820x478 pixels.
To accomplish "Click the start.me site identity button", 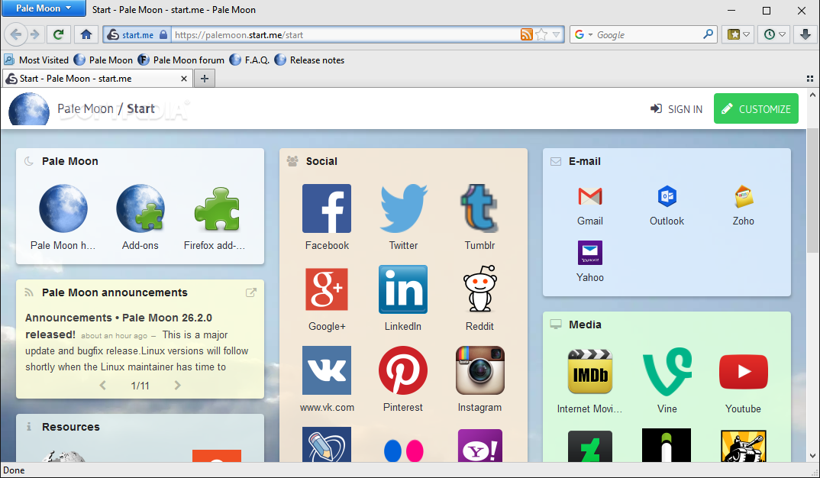I will point(137,34).
